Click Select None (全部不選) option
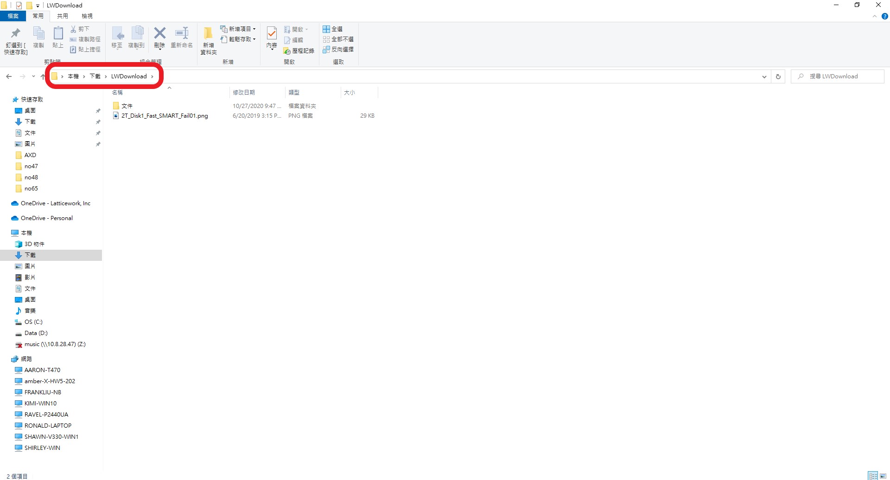 click(338, 39)
